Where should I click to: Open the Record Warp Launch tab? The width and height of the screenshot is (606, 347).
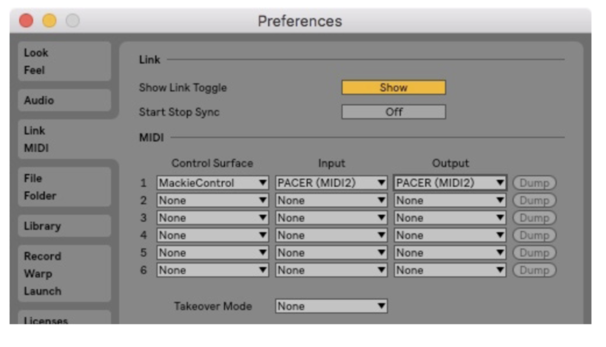pos(64,273)
